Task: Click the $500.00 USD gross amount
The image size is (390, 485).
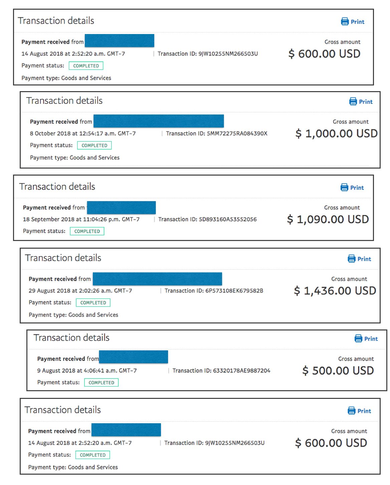Action: point(338,371)
